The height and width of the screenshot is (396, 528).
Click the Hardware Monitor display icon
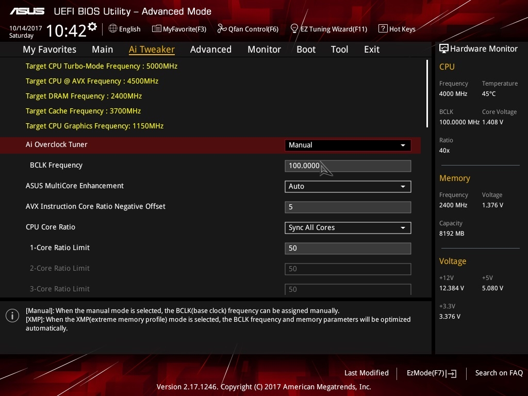443,48
